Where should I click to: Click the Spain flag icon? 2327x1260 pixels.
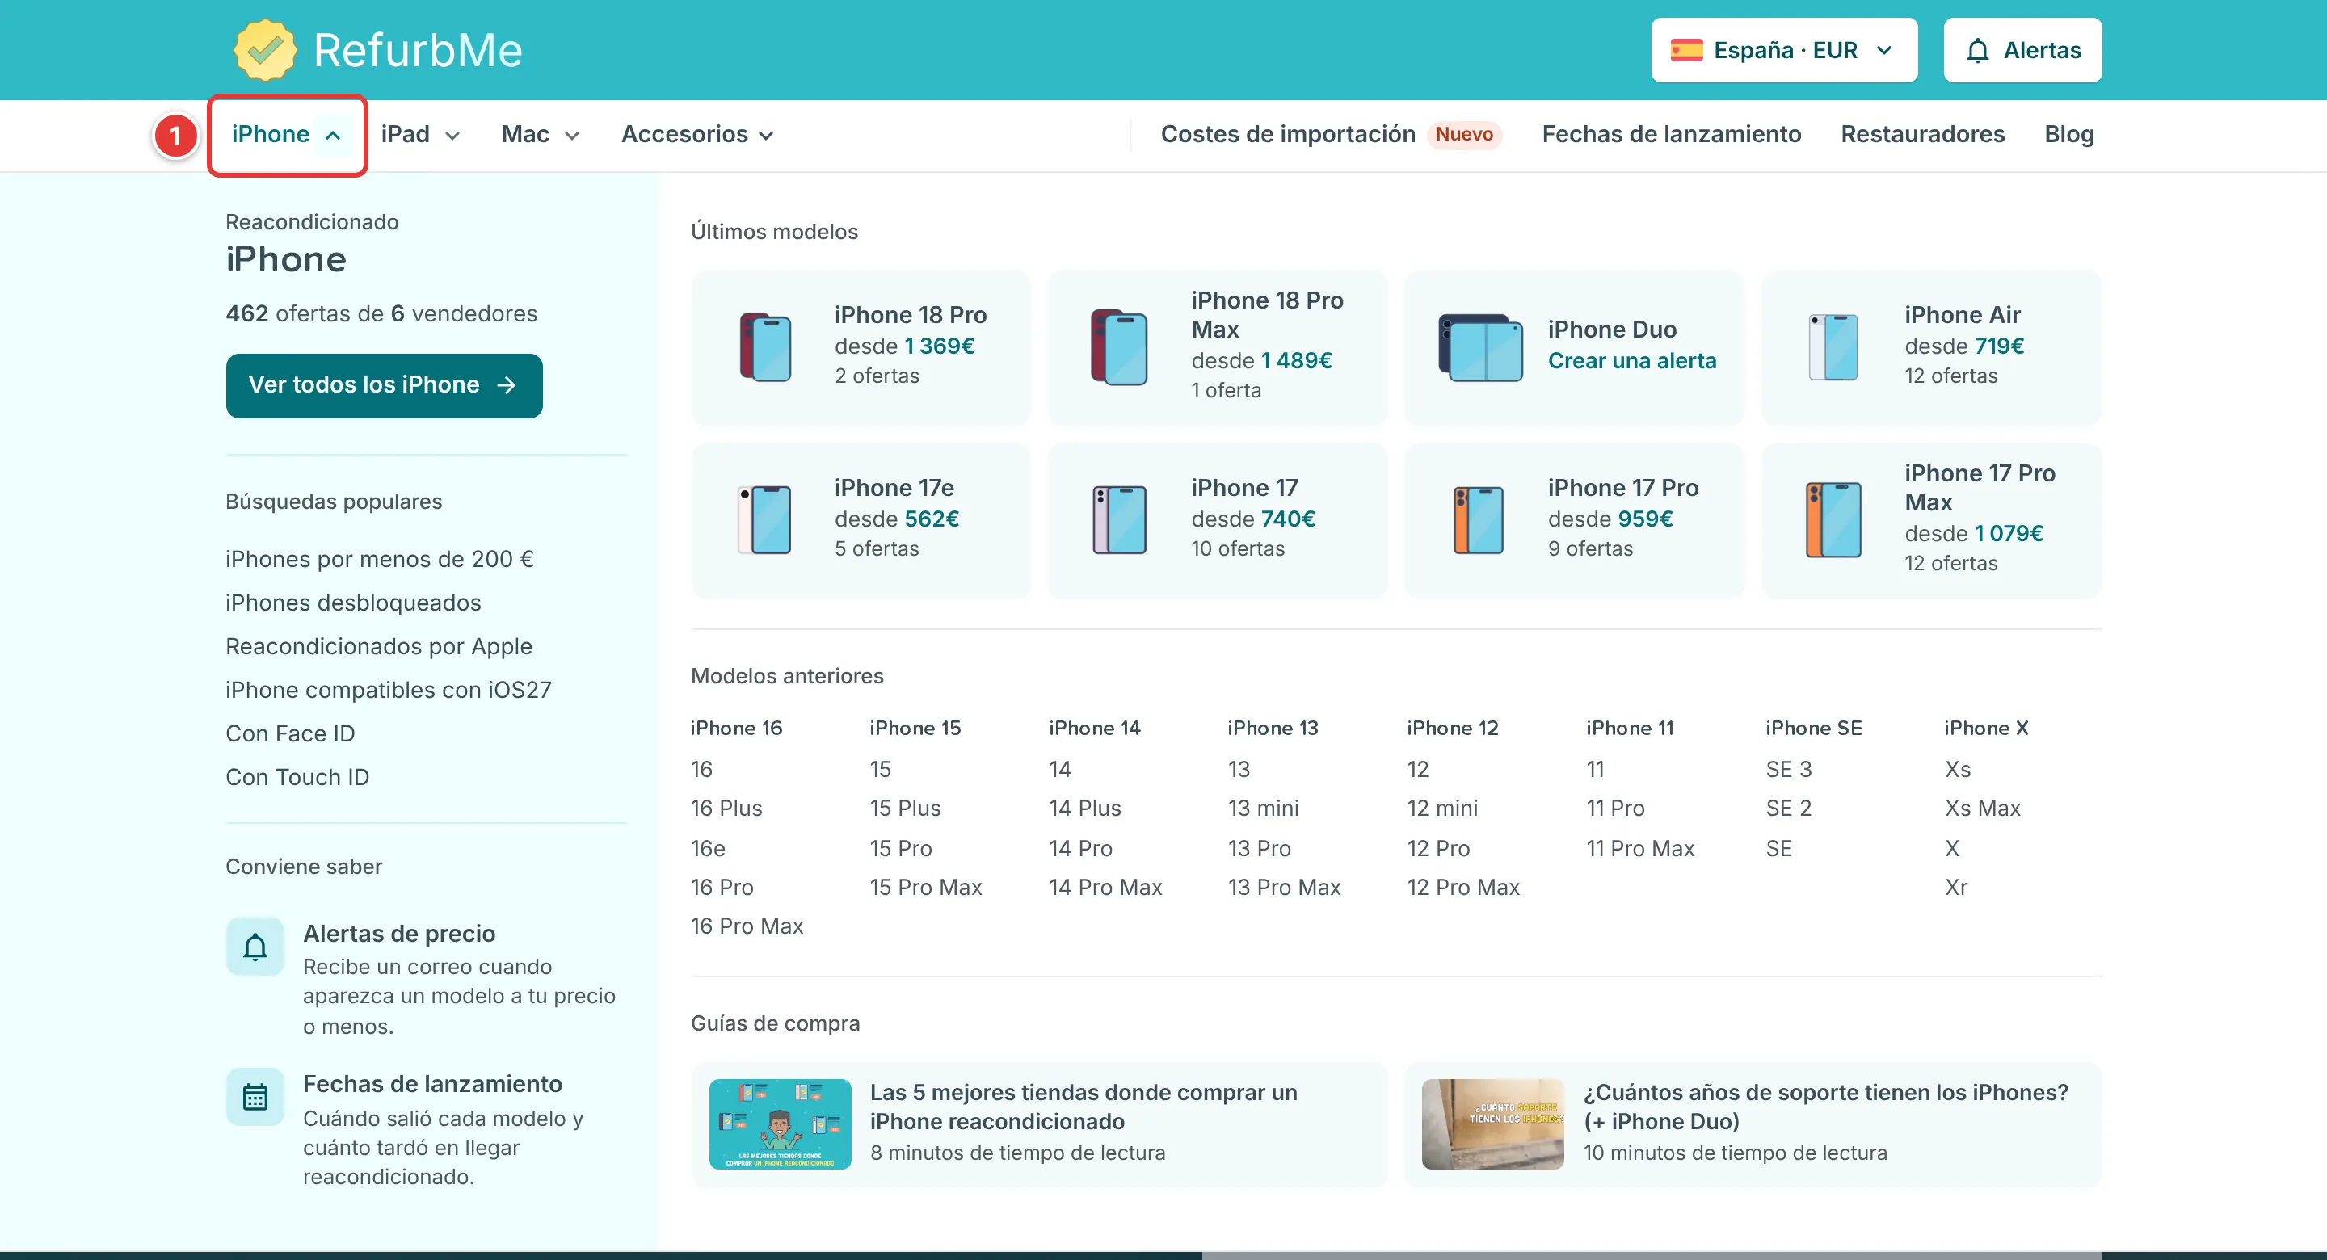[x=1685, y=50]
